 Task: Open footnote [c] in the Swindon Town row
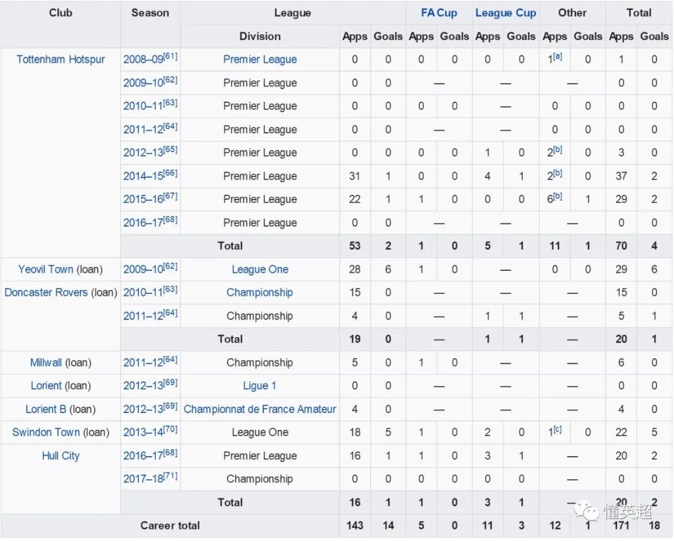(558, 429)
